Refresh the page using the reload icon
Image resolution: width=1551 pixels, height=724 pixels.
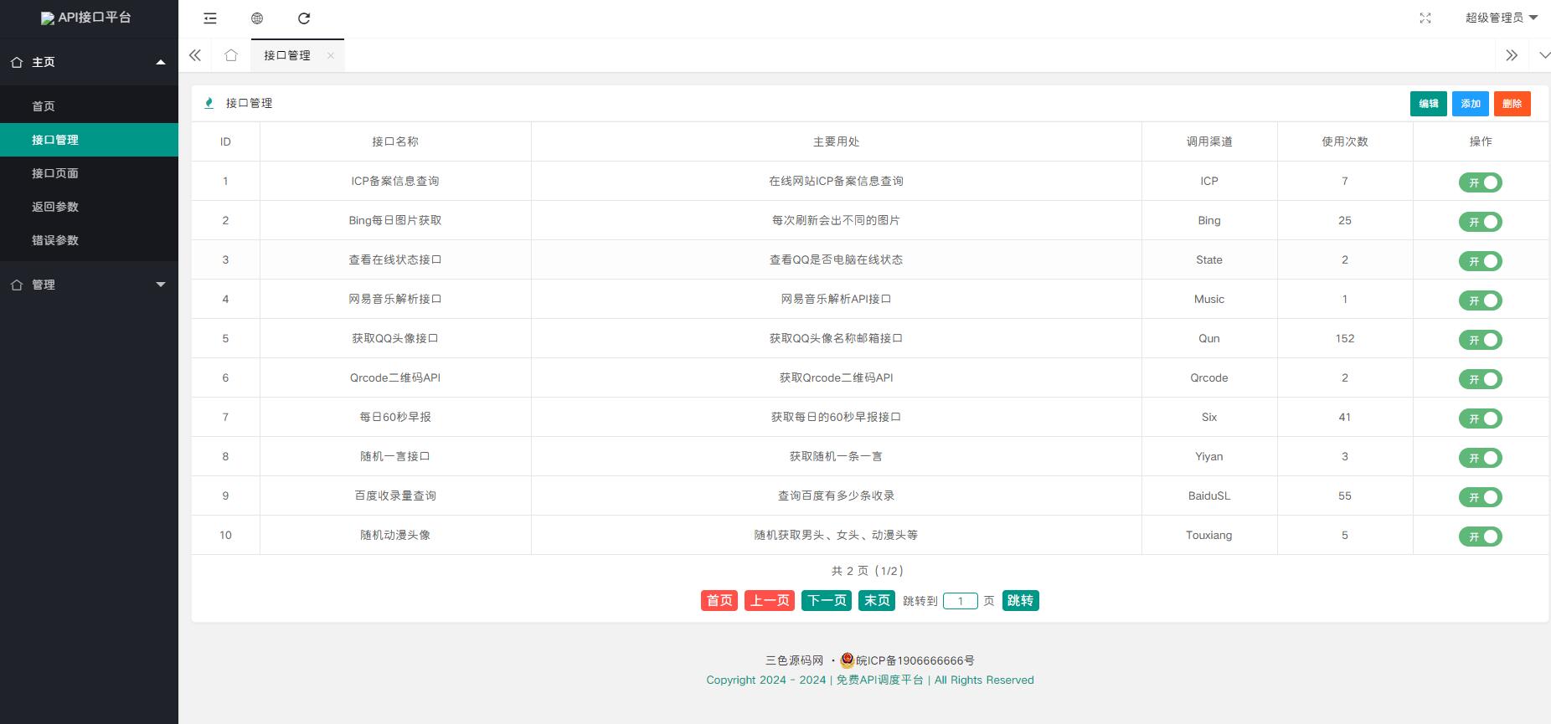(304, 18)
